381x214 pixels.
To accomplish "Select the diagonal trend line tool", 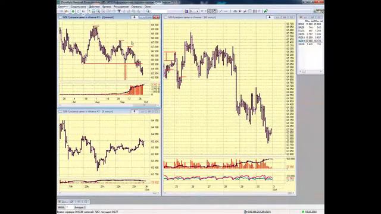I will click(x=221, y=11).
